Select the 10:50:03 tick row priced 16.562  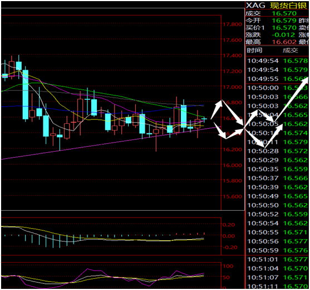pos(278,106)
